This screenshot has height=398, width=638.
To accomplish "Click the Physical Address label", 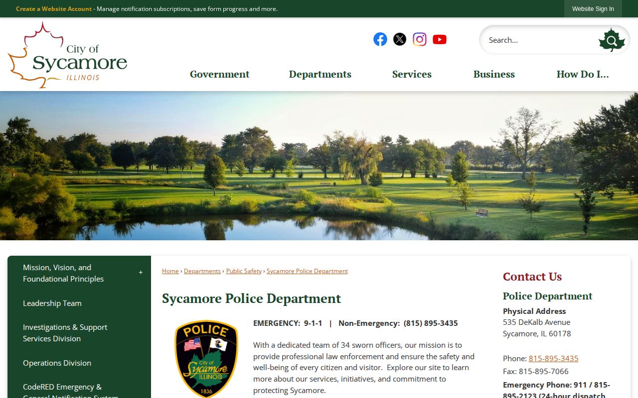I will click(x=534, y=311).
